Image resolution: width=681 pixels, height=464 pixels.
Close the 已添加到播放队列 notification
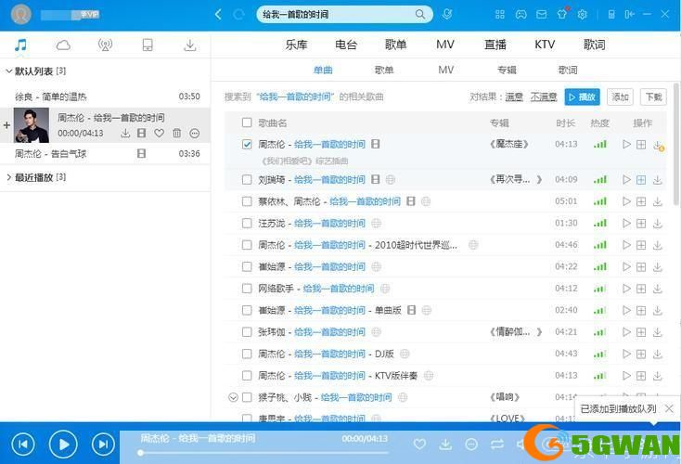click(669, 409)
